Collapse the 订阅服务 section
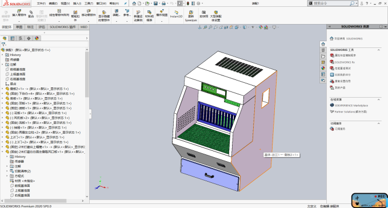388x208 pixels. pyautogui.click(x=379, y=123)
